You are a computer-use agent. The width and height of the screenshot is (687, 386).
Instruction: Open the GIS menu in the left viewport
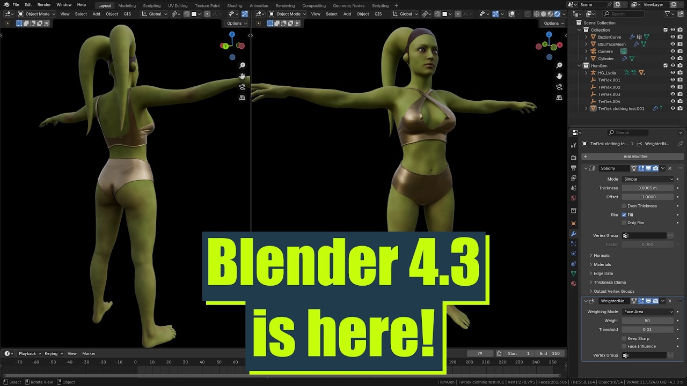pyautogui.click(x=127, y=14)
